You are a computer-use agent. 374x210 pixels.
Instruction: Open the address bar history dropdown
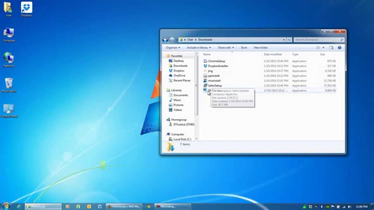pos(284,40)
